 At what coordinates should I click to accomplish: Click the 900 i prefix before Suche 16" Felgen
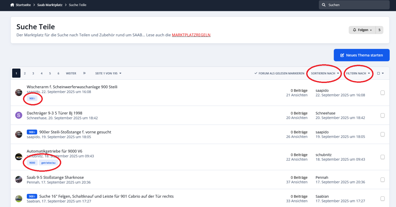tap(32, 196)
